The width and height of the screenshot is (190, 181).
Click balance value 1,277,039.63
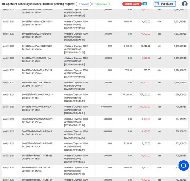click(x=180, y=58)
